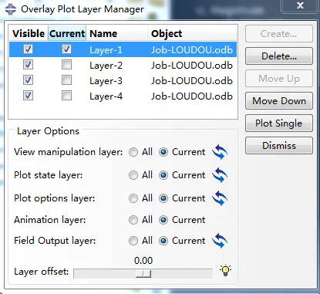Click sync icon beside Plot options layer
320x294 pixels.
pos(220,198)
